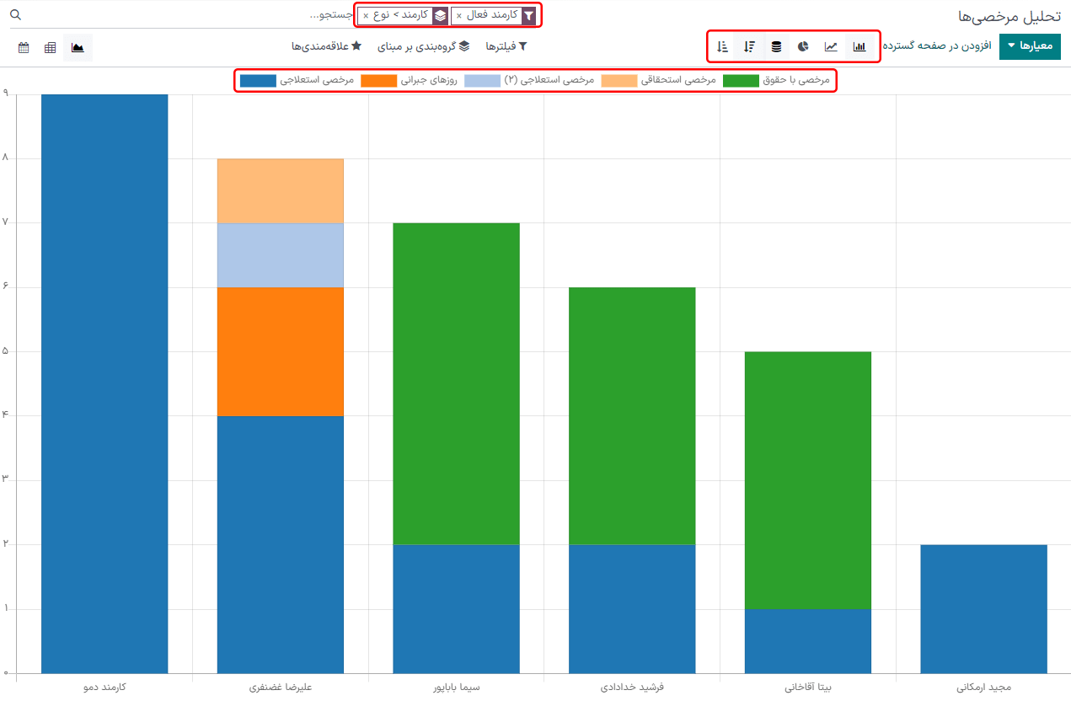
Task: Open the calendar view
Action: (24, 47)
